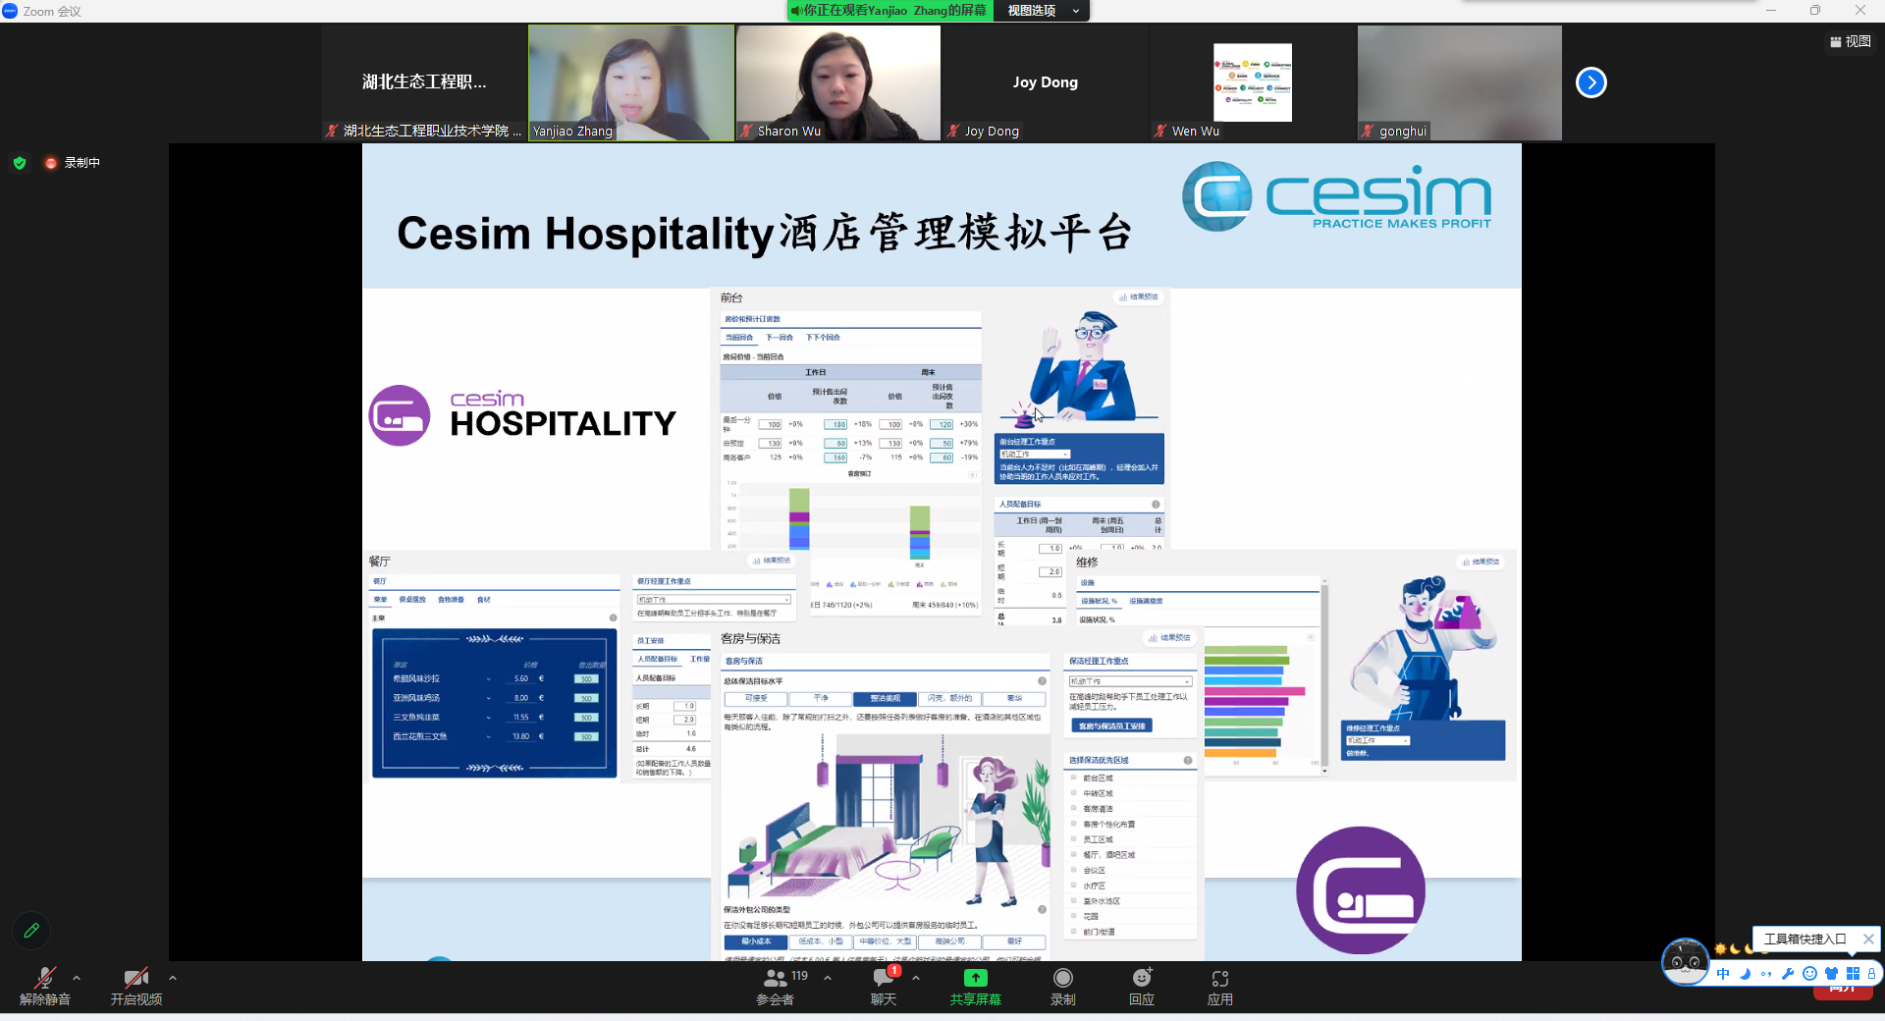Click the red 录制中 recording indicator
The image size is (1885, 1021).
(73, 163)
